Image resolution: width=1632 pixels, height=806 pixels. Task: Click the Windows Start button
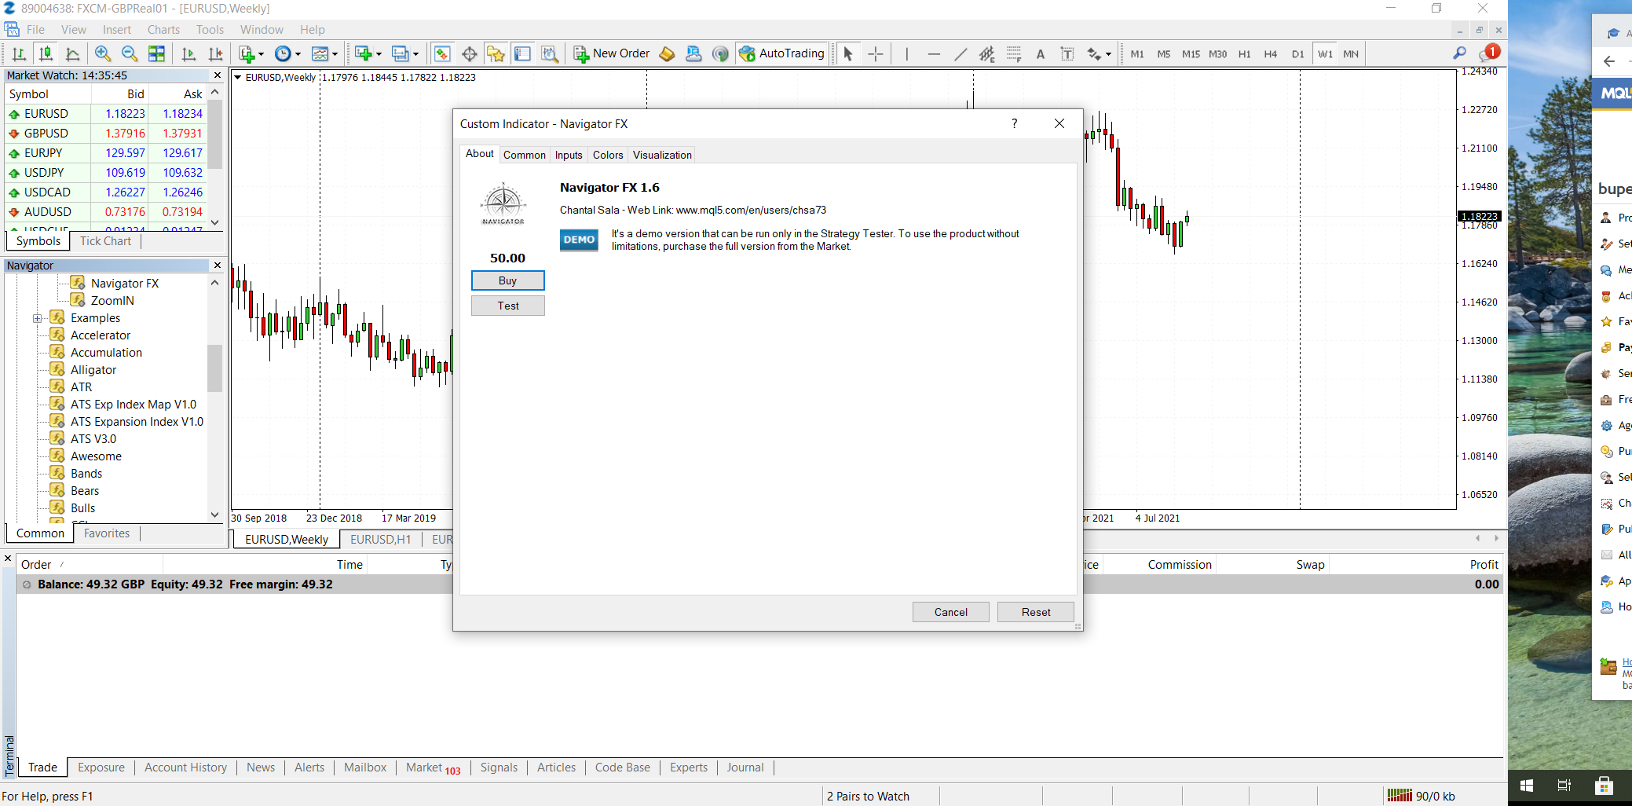click(x=1527, y=785)
